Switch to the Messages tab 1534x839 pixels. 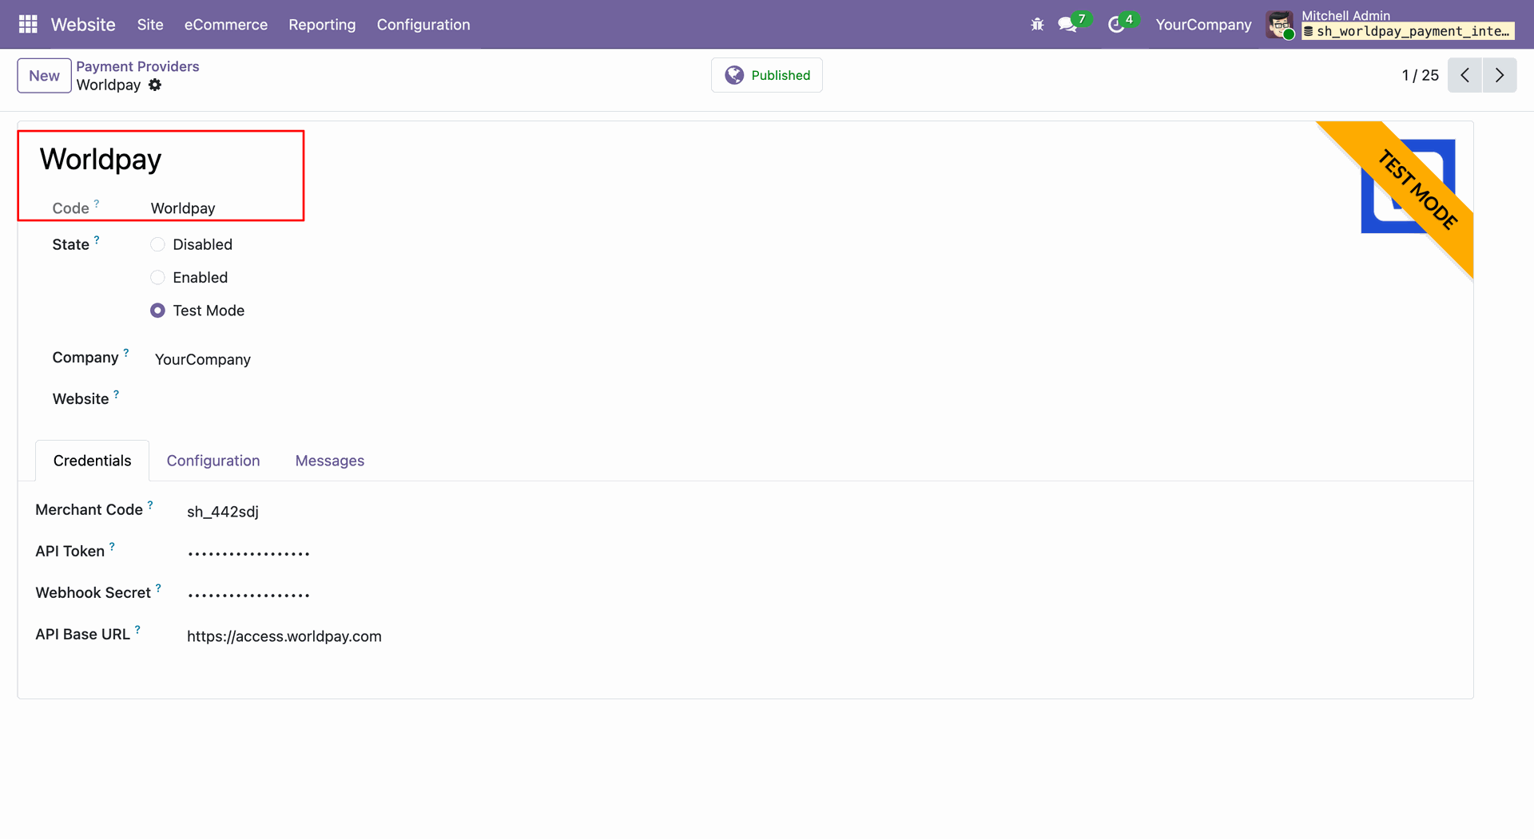[330, 461]
